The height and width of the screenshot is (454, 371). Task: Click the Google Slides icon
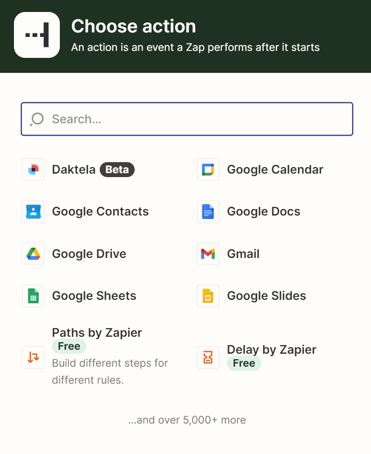pos(208,296)
